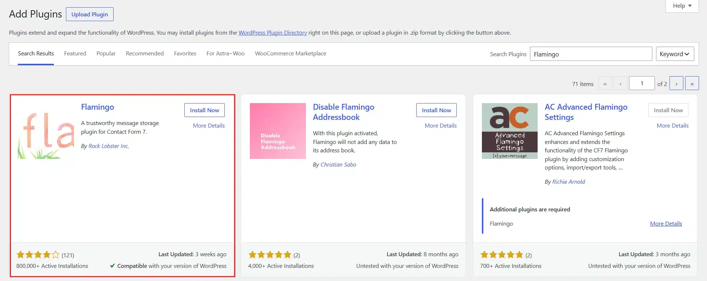Open the Disable Flamingo Addressbook pink thumbnail
The width and height of the screenshot is (707, 281).
coord(278,131)
